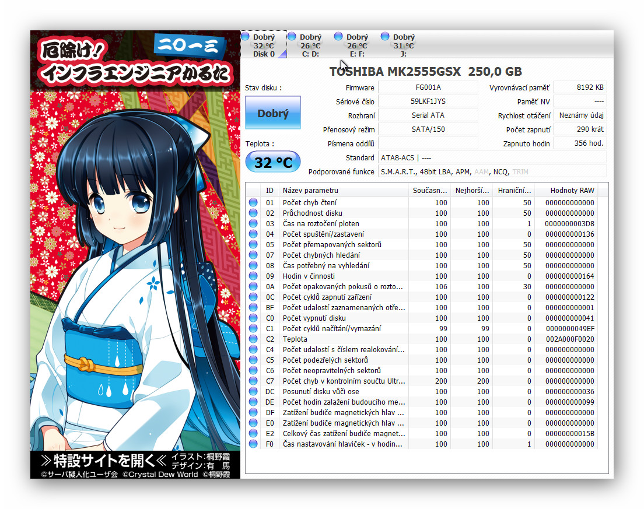Click status icon for row E2
644x509 pixels.
click(253, 433)
